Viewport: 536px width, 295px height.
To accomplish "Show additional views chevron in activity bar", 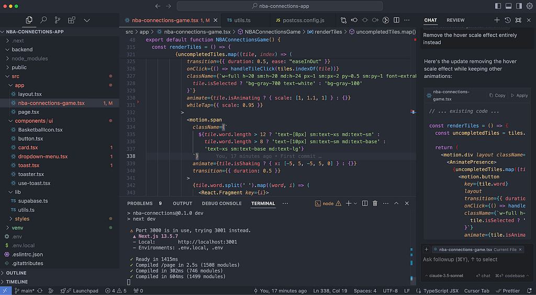I will [87, 20].
